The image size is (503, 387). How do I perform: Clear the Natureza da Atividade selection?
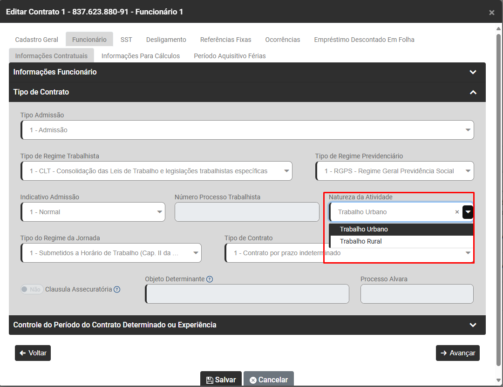tap(457, 212)
